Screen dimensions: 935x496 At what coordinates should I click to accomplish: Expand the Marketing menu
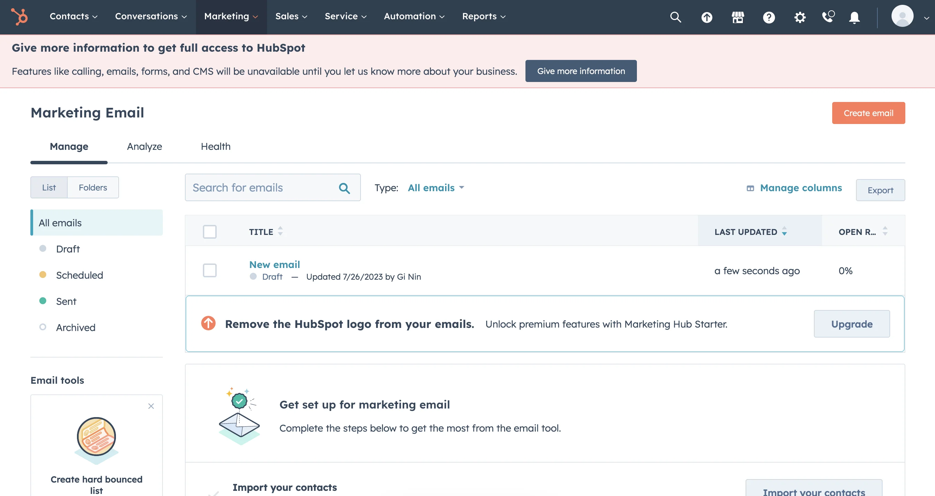click(x=231, y=16)
